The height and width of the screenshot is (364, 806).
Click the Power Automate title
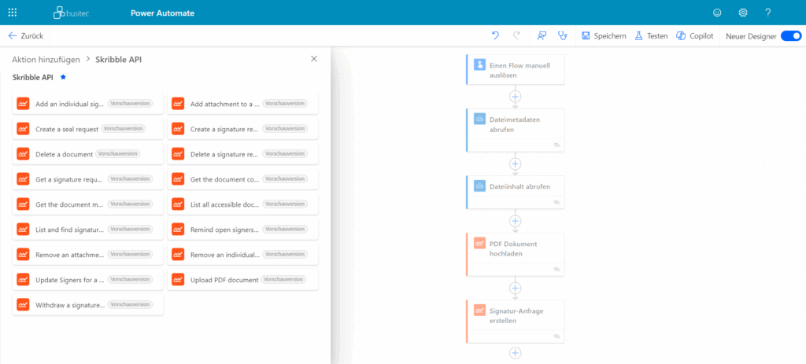pyautogui.click(x=162, y=13)
